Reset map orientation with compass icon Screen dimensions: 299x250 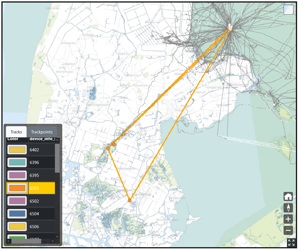click(288, 208)
